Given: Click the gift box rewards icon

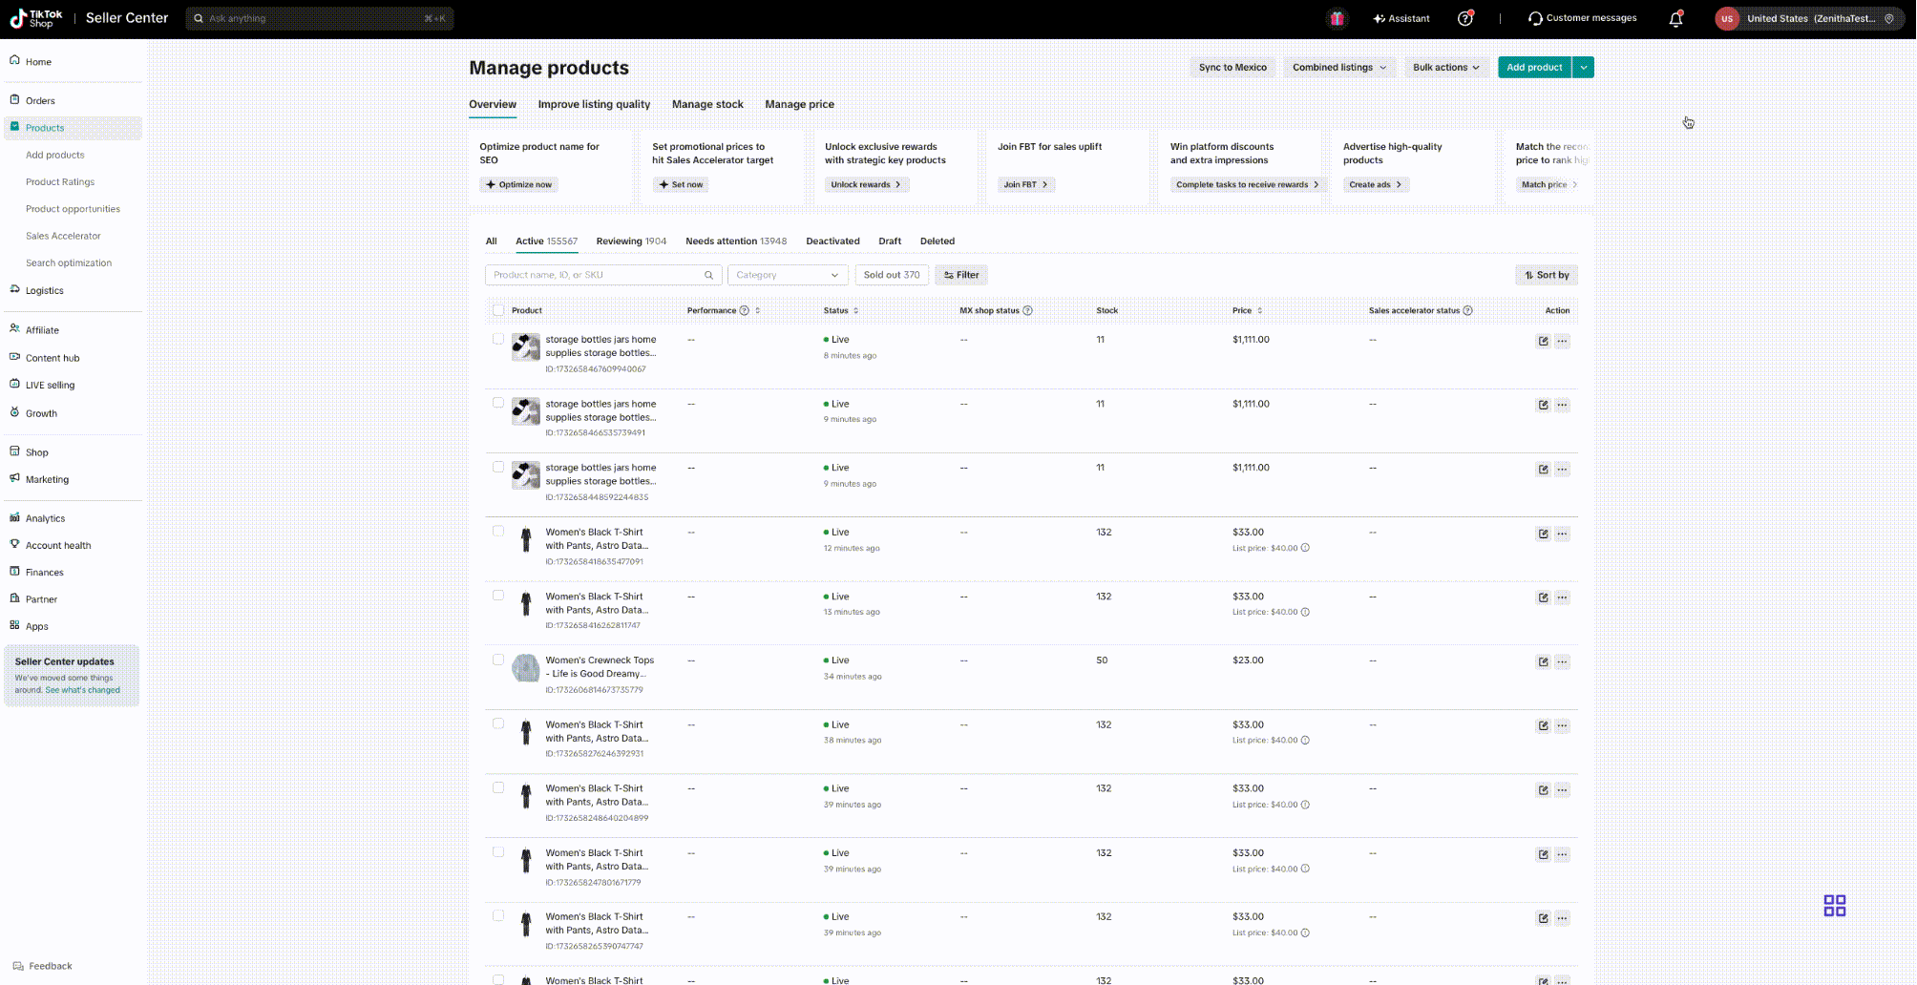Looking at the screenshot, I should [1338, 18].
